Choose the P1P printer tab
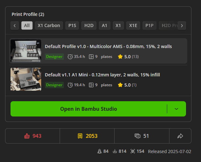The image size is (201, 162). click(149, 25)
